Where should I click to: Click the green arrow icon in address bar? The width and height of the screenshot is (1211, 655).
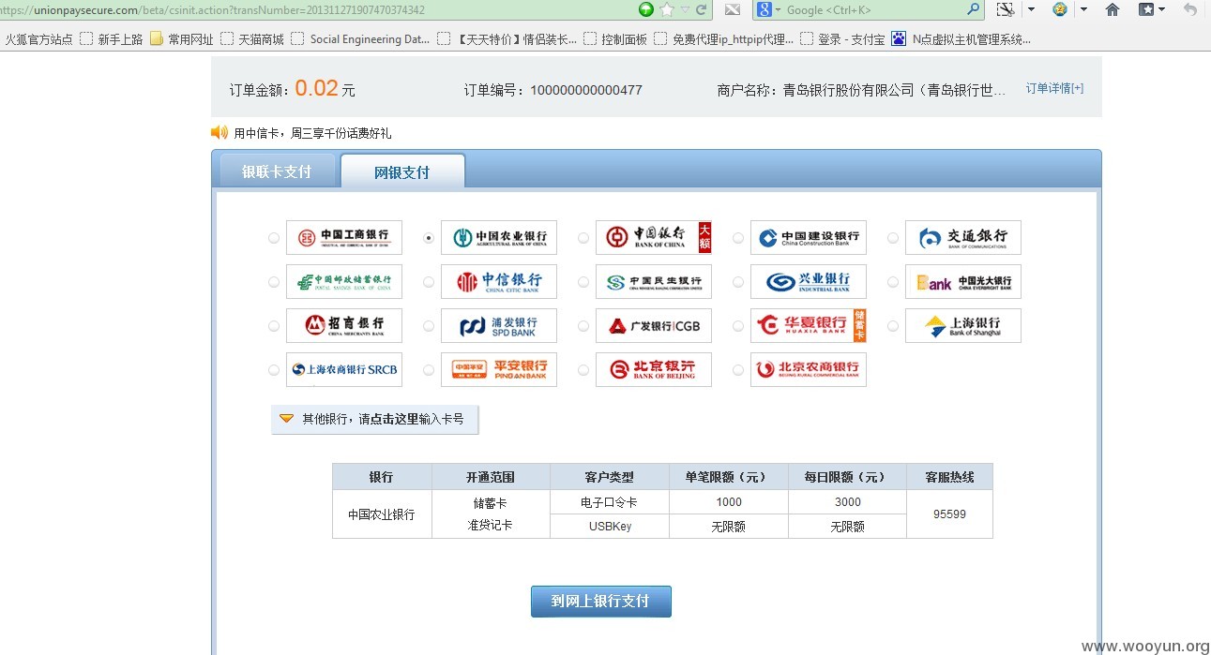coord(645,9)
